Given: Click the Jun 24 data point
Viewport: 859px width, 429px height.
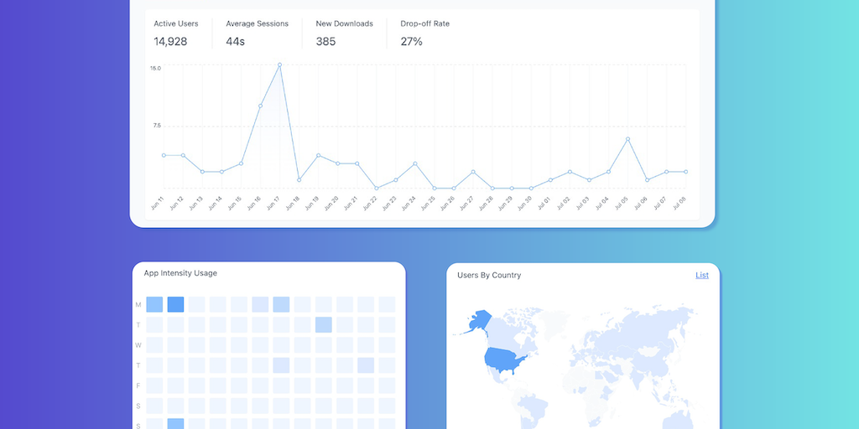Looking at the screenshot, I should coord(415,163).
